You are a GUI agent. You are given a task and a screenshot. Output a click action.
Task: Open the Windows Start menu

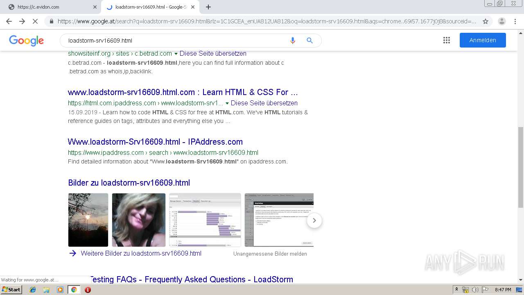11,290
